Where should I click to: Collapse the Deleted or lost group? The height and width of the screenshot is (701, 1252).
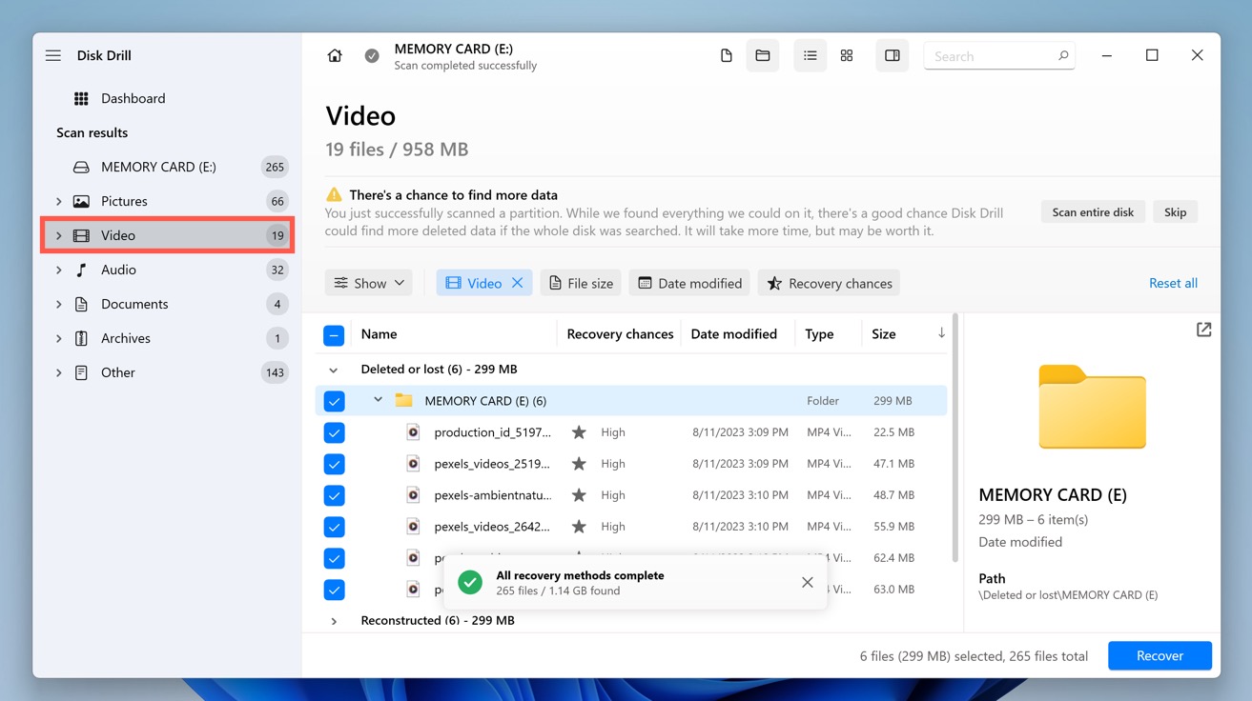click(x=334, y=370)
